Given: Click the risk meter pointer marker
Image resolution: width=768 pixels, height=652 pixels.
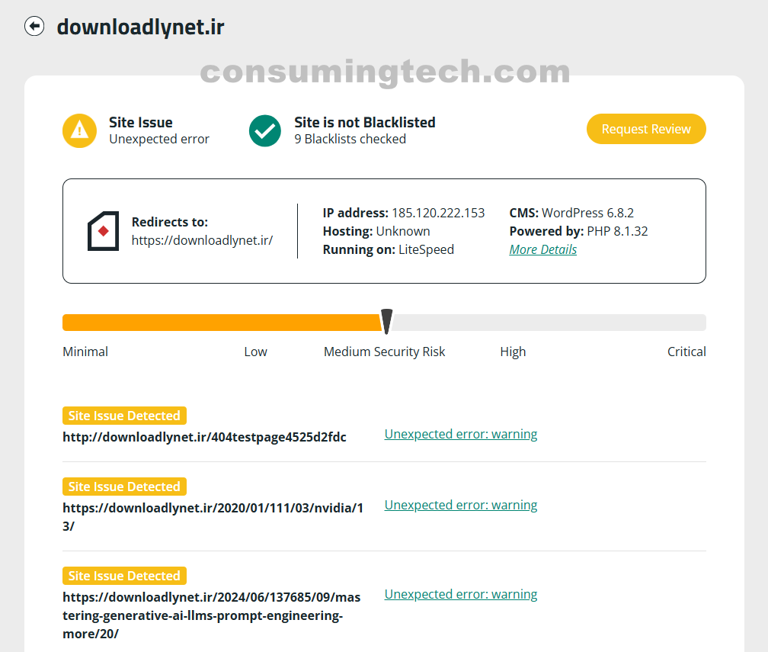Looking at the screenshot, I should pyautogui.click(x=386, y=321).
